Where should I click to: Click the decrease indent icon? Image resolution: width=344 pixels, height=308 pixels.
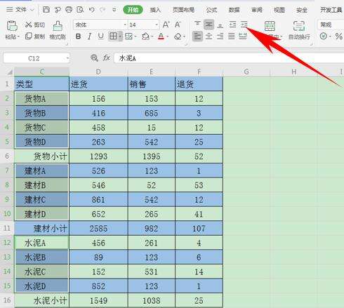click(232, 24)
